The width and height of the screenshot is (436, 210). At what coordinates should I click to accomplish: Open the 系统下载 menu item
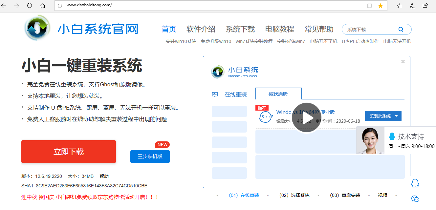pos(240,29)
